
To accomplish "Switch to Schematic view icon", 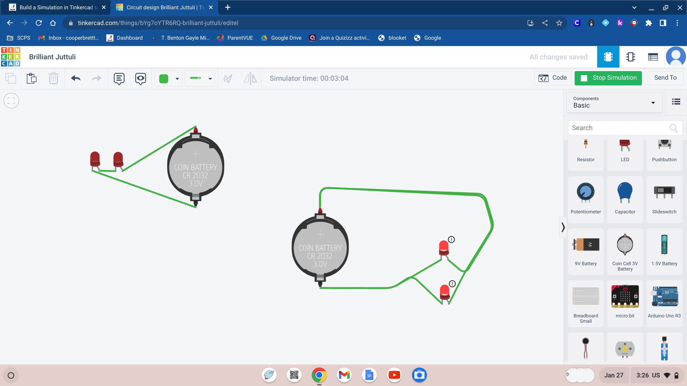I will point(630,56).
